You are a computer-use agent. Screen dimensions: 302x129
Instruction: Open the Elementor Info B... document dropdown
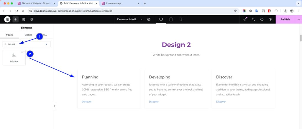130,19
